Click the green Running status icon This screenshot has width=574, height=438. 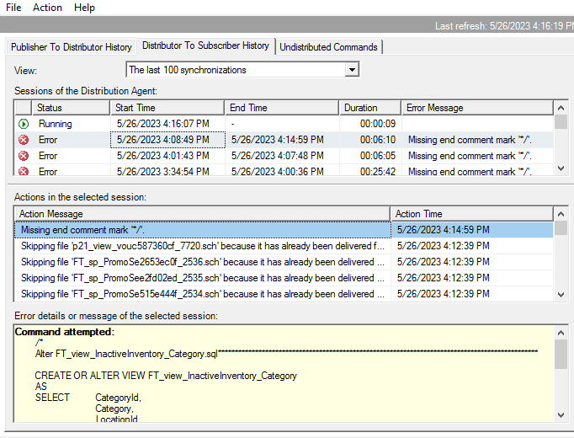pos(24,124)
